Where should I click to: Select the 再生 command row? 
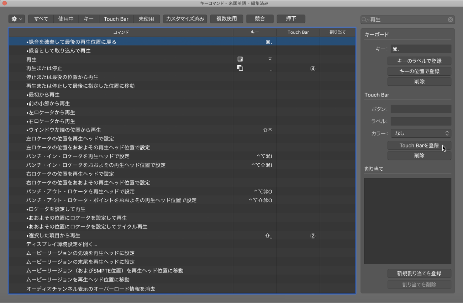182,60
